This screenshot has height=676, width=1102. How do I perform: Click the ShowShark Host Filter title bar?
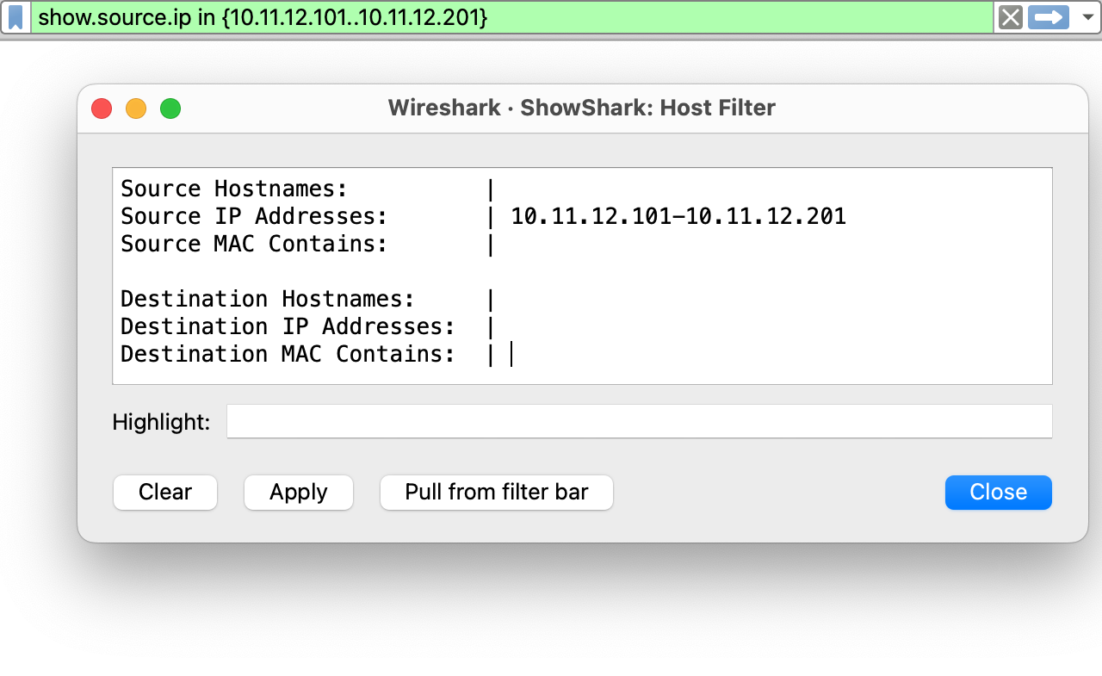[x=582, y=108]
